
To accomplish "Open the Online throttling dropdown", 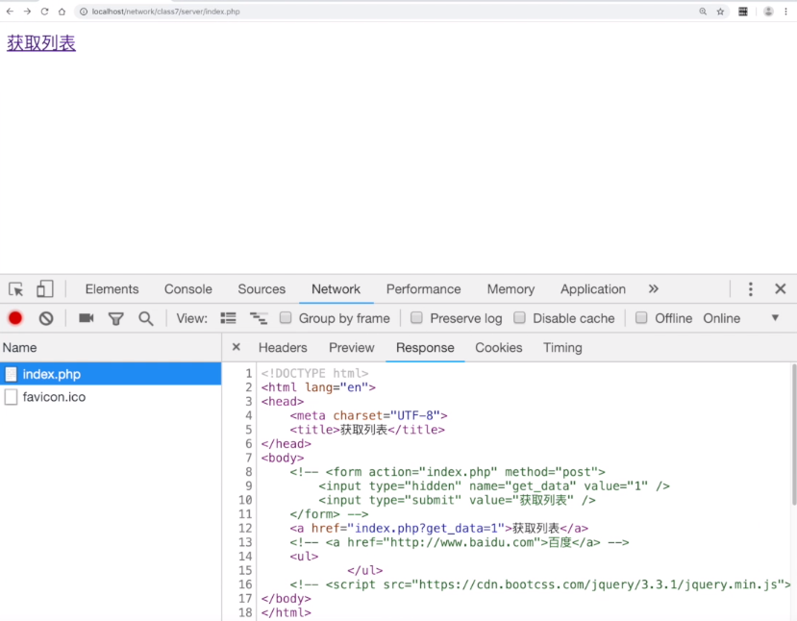I will coord(741,318).
